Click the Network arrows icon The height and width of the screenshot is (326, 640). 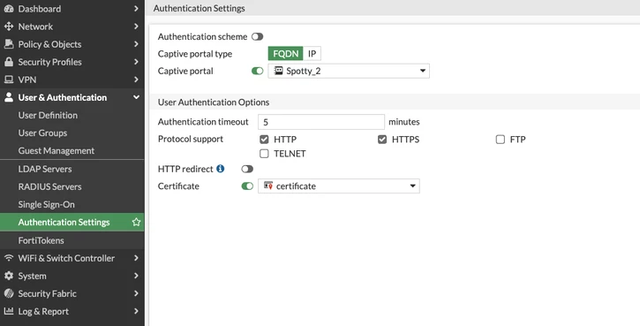click(9, 27)
